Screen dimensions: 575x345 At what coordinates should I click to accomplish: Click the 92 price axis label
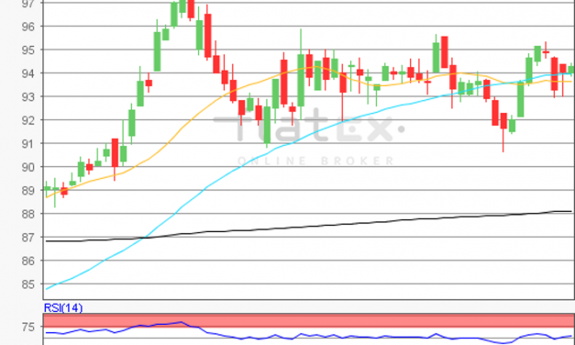click(x=29, y=120)
